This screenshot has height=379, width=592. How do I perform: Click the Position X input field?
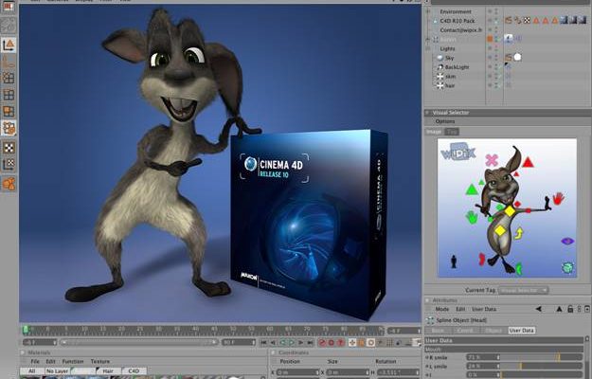297,372
